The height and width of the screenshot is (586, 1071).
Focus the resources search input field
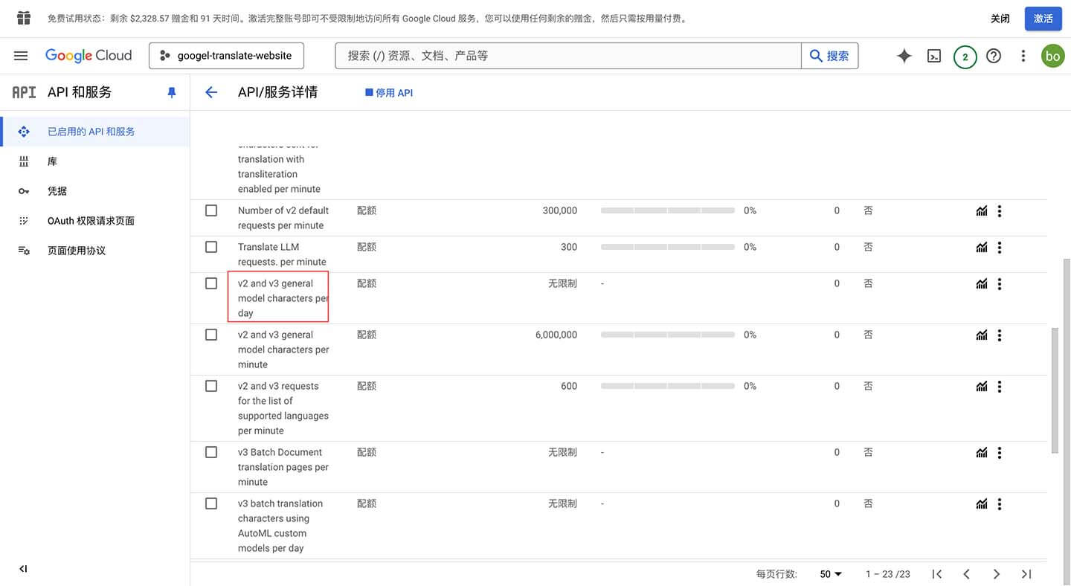[568, 56]
